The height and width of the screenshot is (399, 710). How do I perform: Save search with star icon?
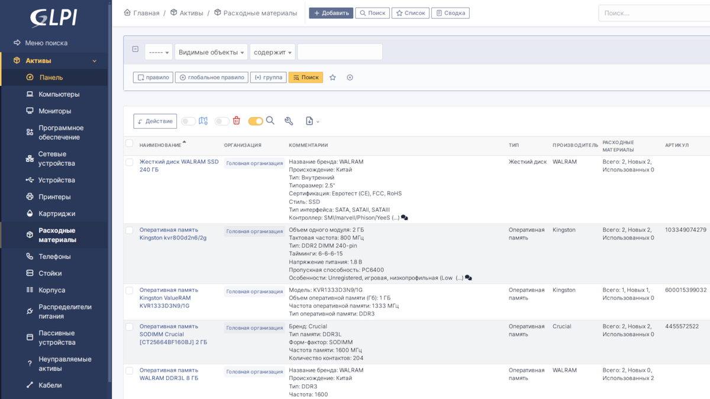(x=333, y=77)
